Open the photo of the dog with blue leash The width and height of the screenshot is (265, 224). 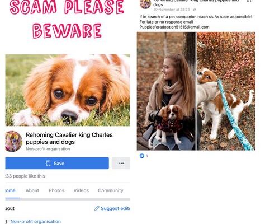tap(226, 91)
